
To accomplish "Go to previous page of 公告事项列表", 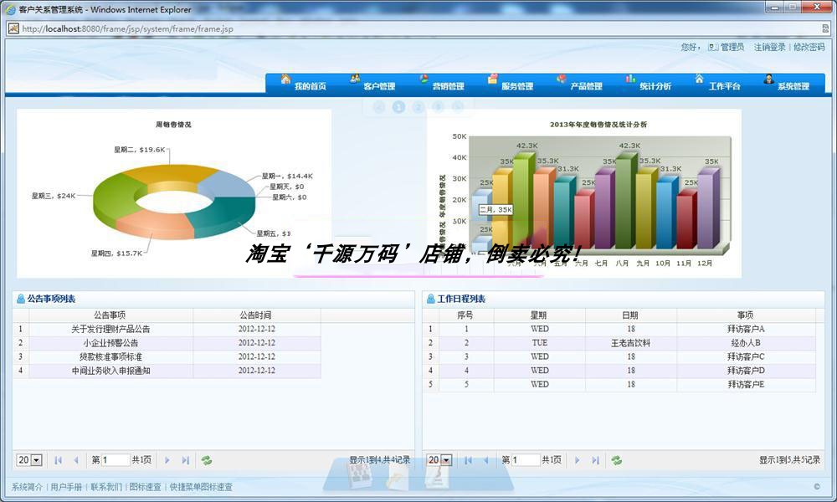I will pos(76,460).
